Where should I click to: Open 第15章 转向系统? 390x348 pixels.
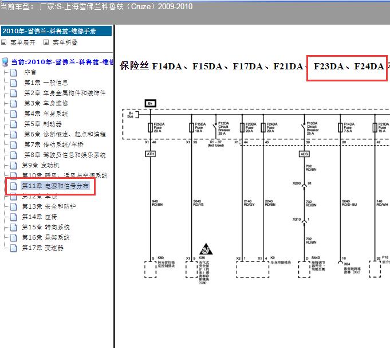pyautogui.click(x=46, y=227)
